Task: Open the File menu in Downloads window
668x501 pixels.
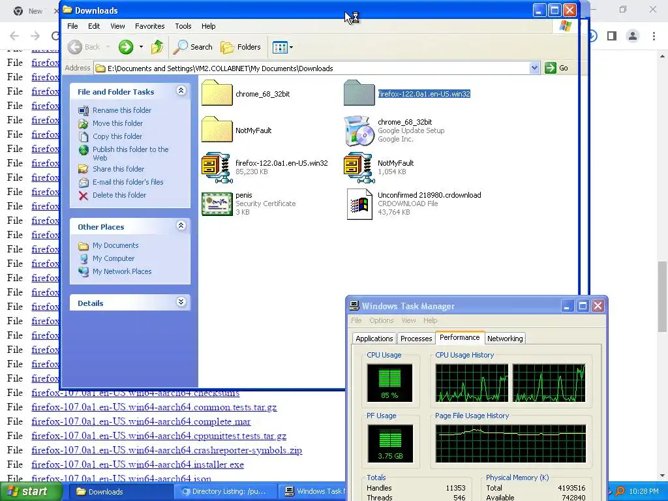Action: pos(72,26)
